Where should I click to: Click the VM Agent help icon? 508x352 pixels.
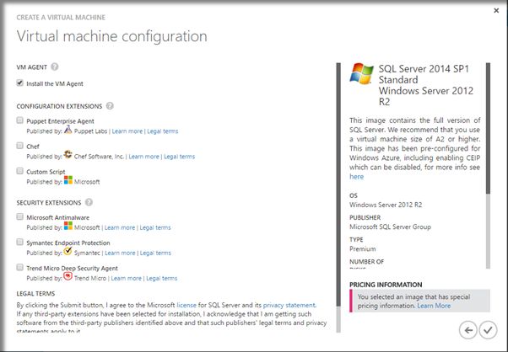(55, 66)
